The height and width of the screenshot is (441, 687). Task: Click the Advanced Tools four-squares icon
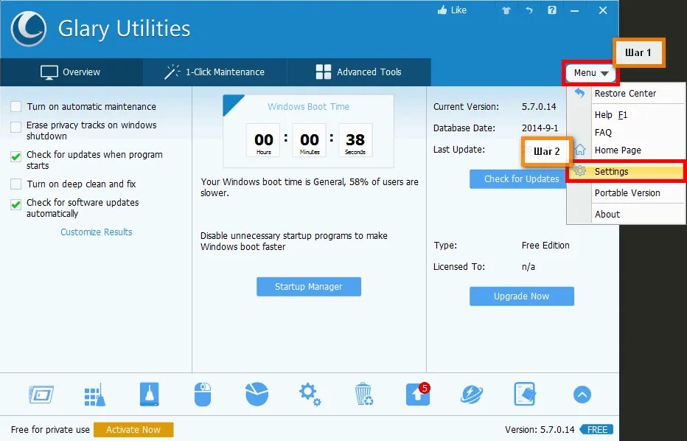[324, 72]
